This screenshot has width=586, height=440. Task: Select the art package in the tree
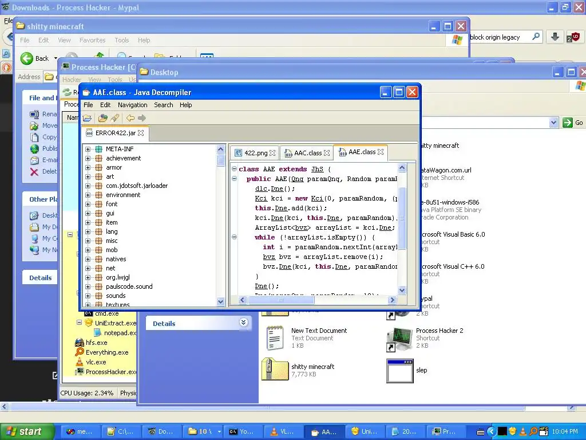click(x=110, y=176)
